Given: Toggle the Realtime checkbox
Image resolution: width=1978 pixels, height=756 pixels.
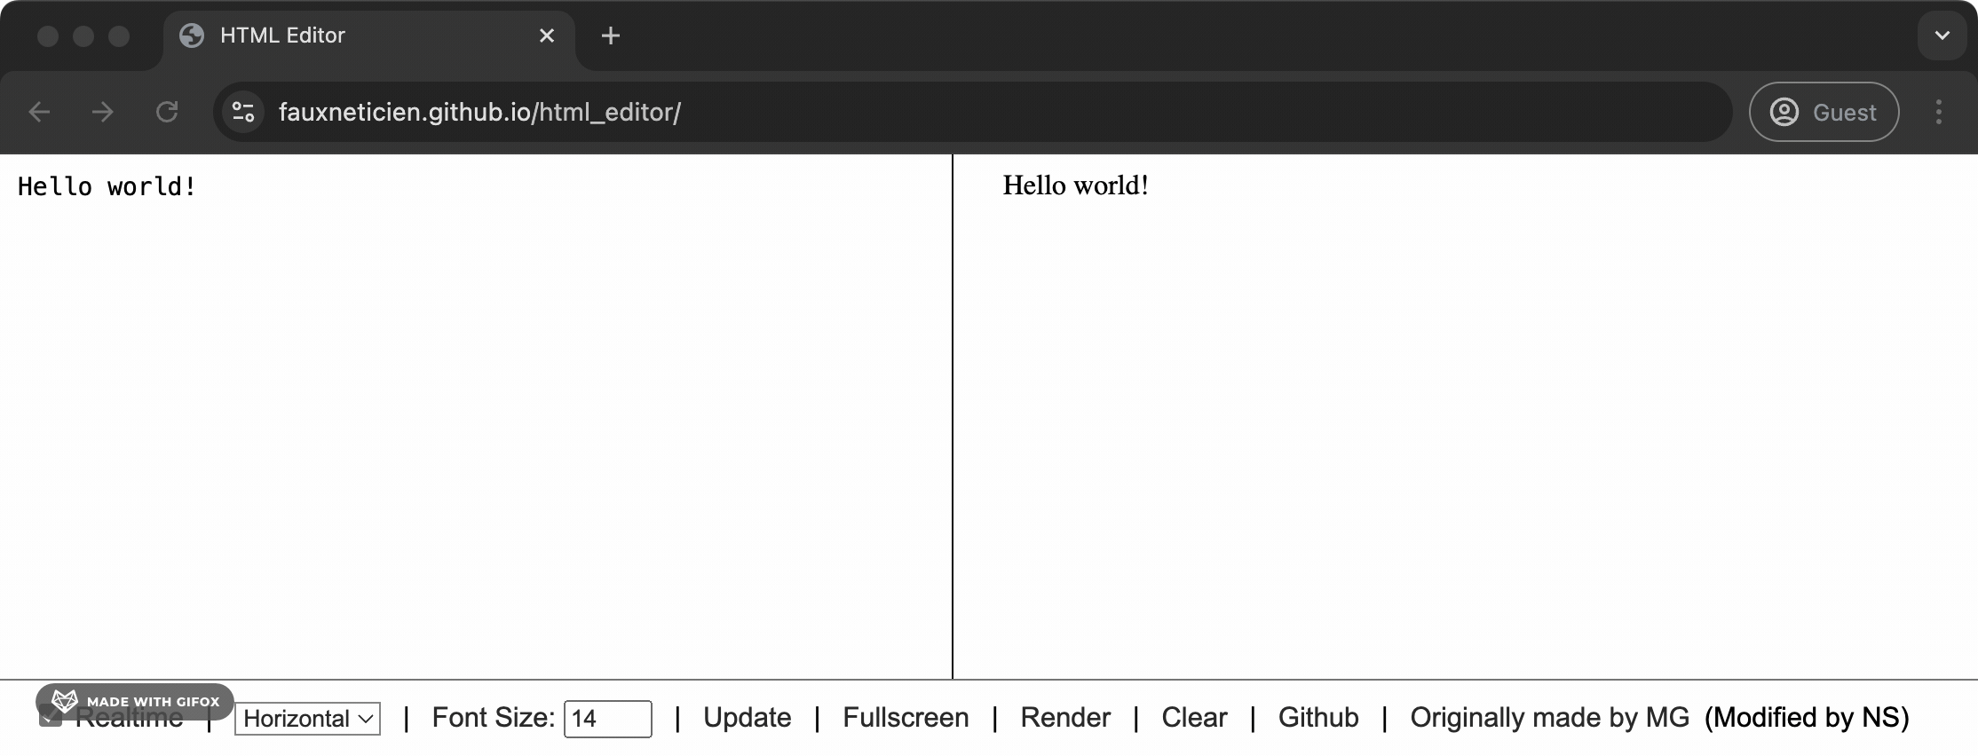Looking at the screenshot, I should tap(51, 717).
